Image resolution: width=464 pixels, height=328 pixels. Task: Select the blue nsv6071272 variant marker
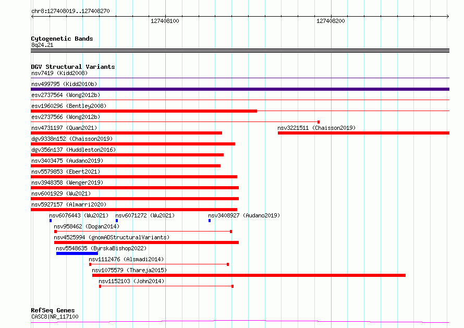[x=117, y=221]
